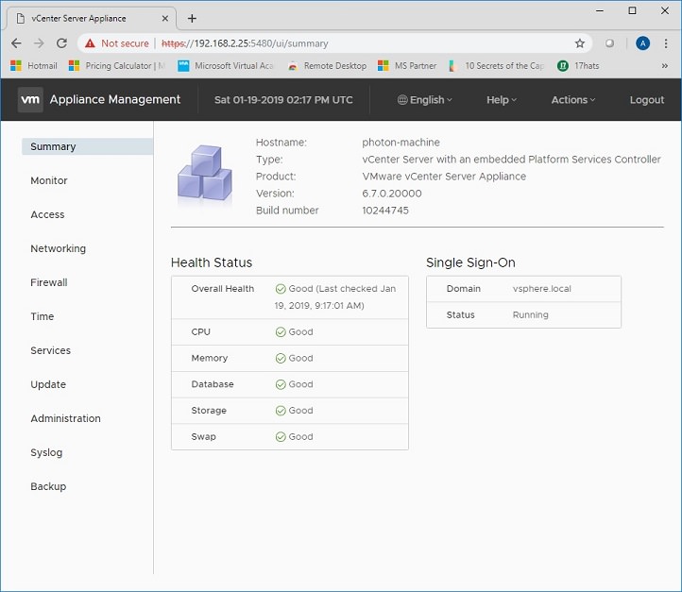
Task: Close the vCenter Server Appliance tab
Action: click(x=165, y=18)
